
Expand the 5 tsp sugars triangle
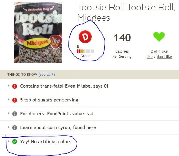8,99
